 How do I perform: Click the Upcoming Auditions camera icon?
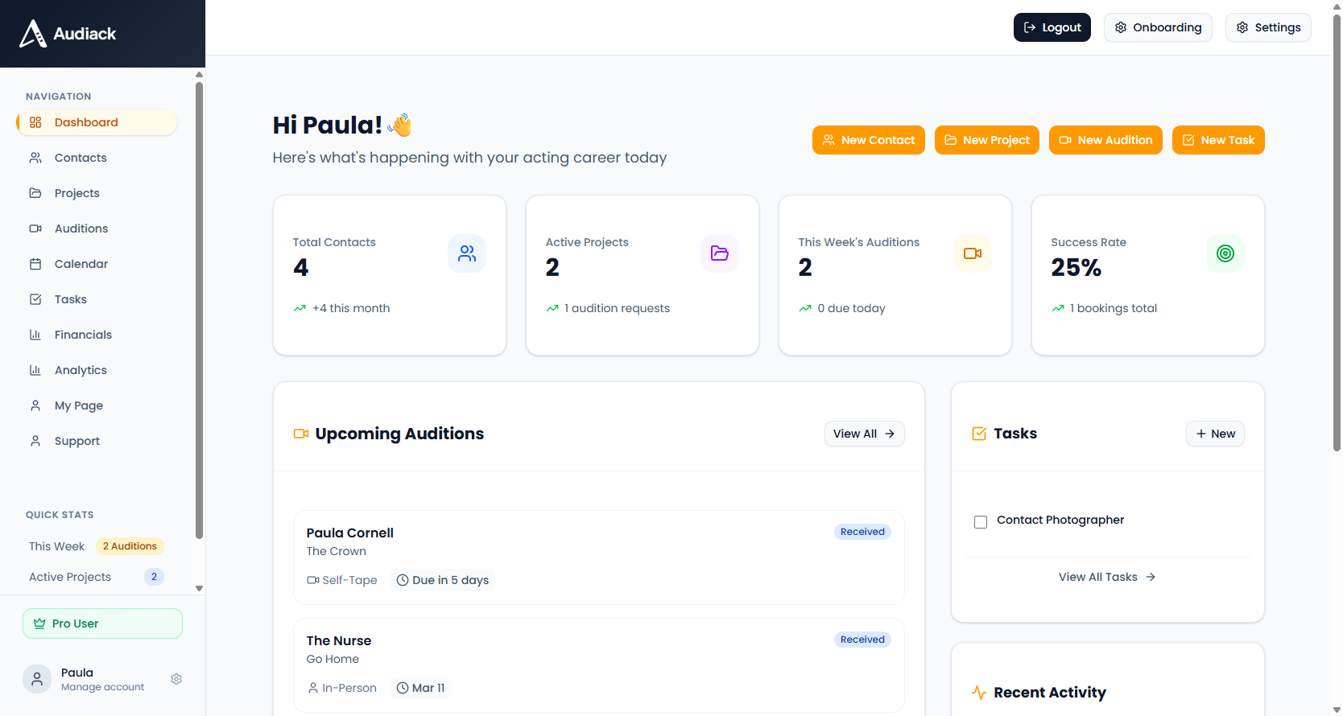301,434
